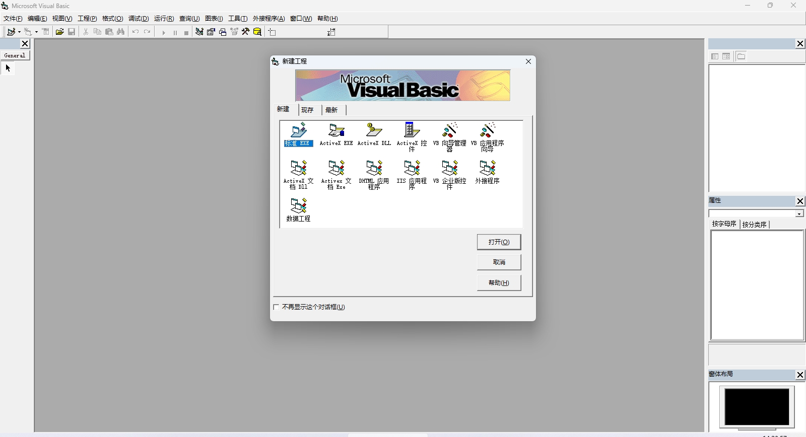Click the Save Project floppy icon
The height and width of the screenshot is (437, 806).
[x=72, y=32]
